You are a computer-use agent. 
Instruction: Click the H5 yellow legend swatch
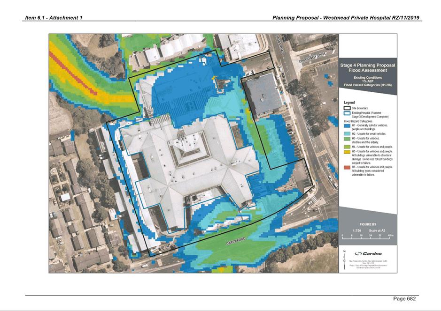(347, 151)
